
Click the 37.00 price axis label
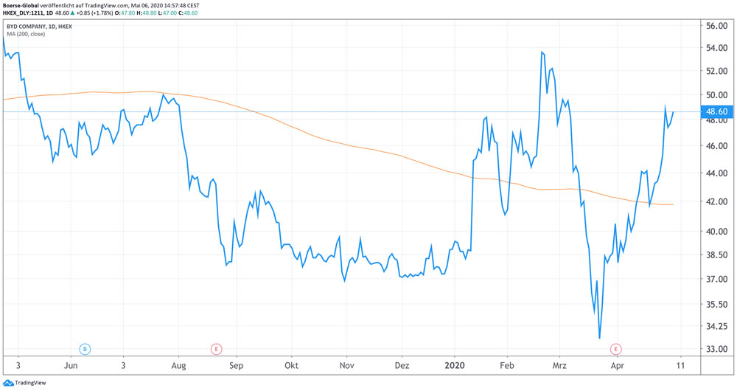click(717, 279)
